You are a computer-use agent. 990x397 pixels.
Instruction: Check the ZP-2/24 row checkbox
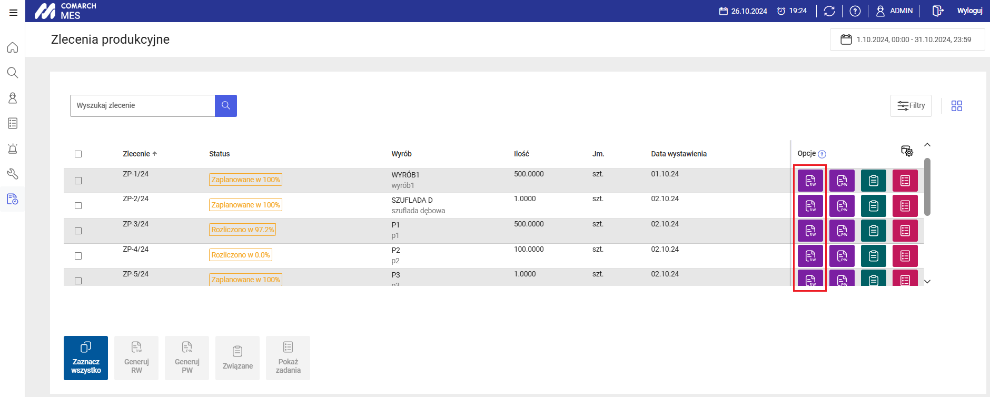pyautogui.click(x=78, y=205)
